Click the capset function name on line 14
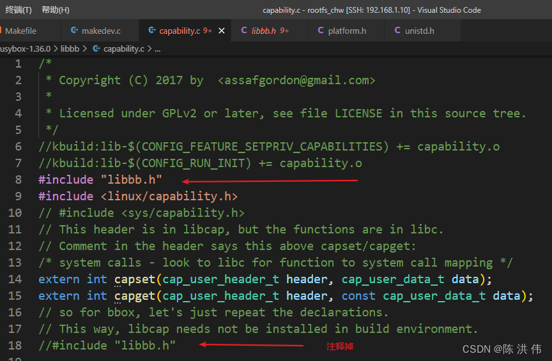Image resolution: width=552 pixels, height=361 pixels. click(135, 279)
